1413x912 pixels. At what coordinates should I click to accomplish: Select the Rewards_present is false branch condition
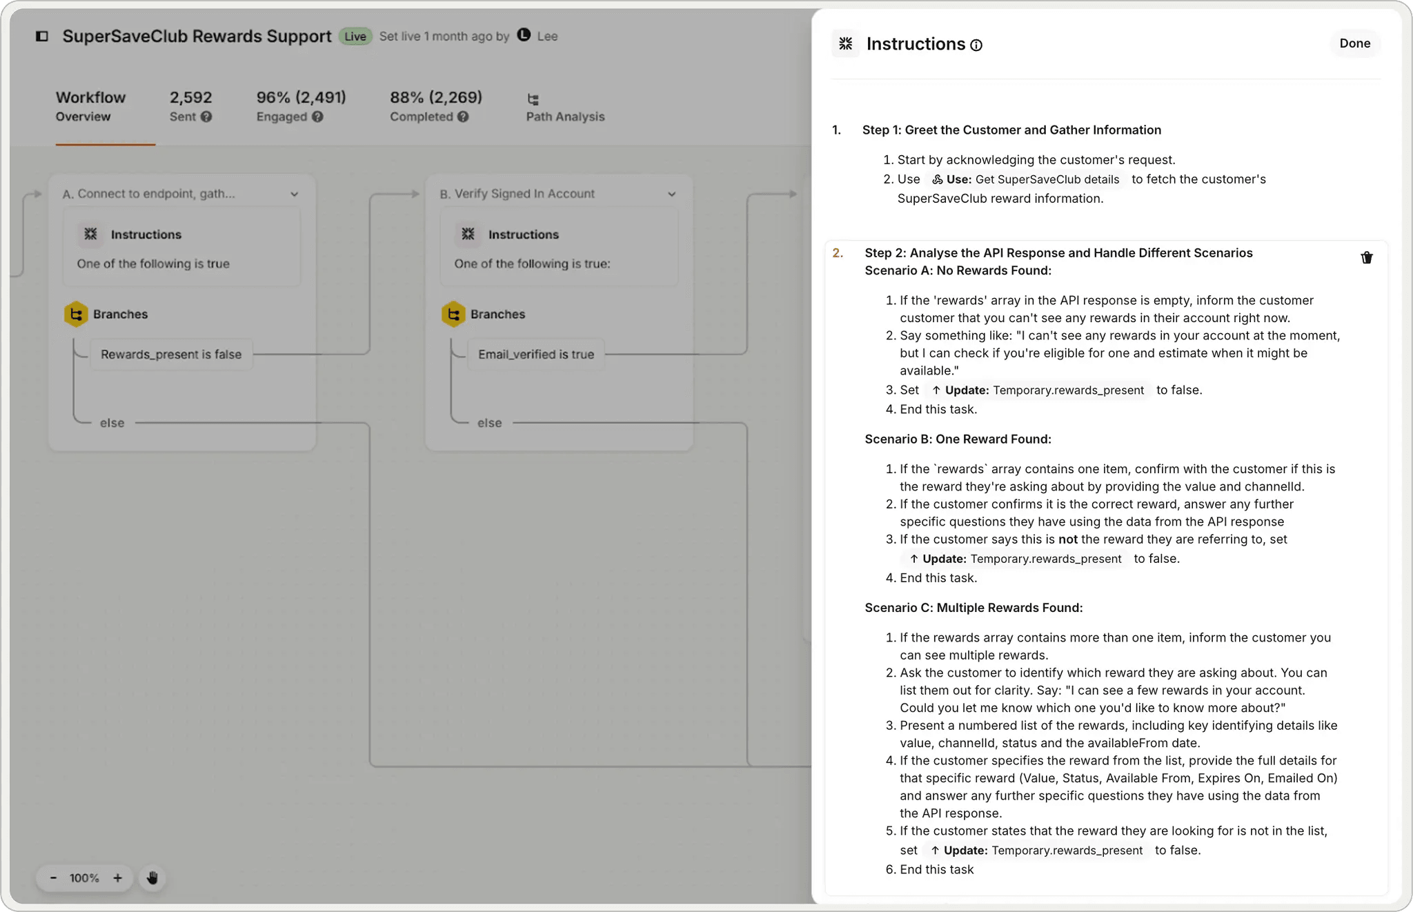tap(171, 354)
